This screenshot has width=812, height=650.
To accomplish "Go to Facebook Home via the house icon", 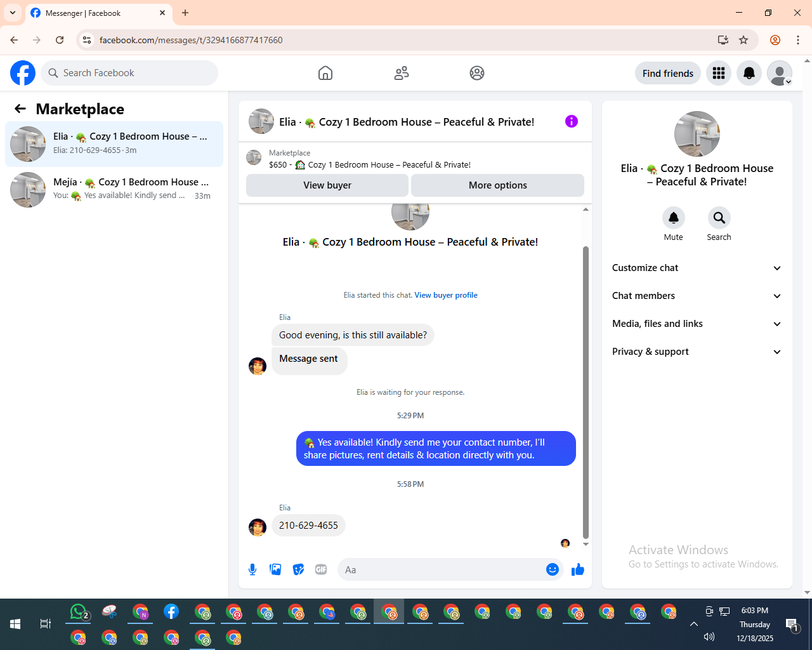I will pyautogui.click(x=325, y=73).
